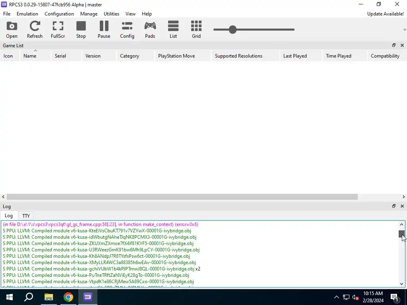The image size is (407, 305).
Task: Click the RPCS3 taskbar icon
Action: point(88,297)
